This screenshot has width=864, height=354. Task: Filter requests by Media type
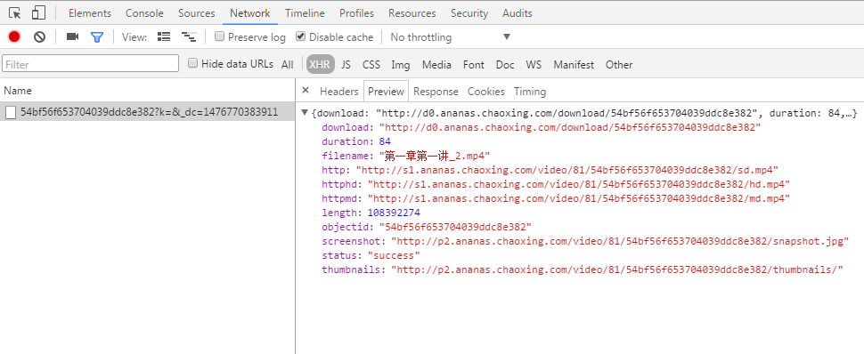(436, 64)
